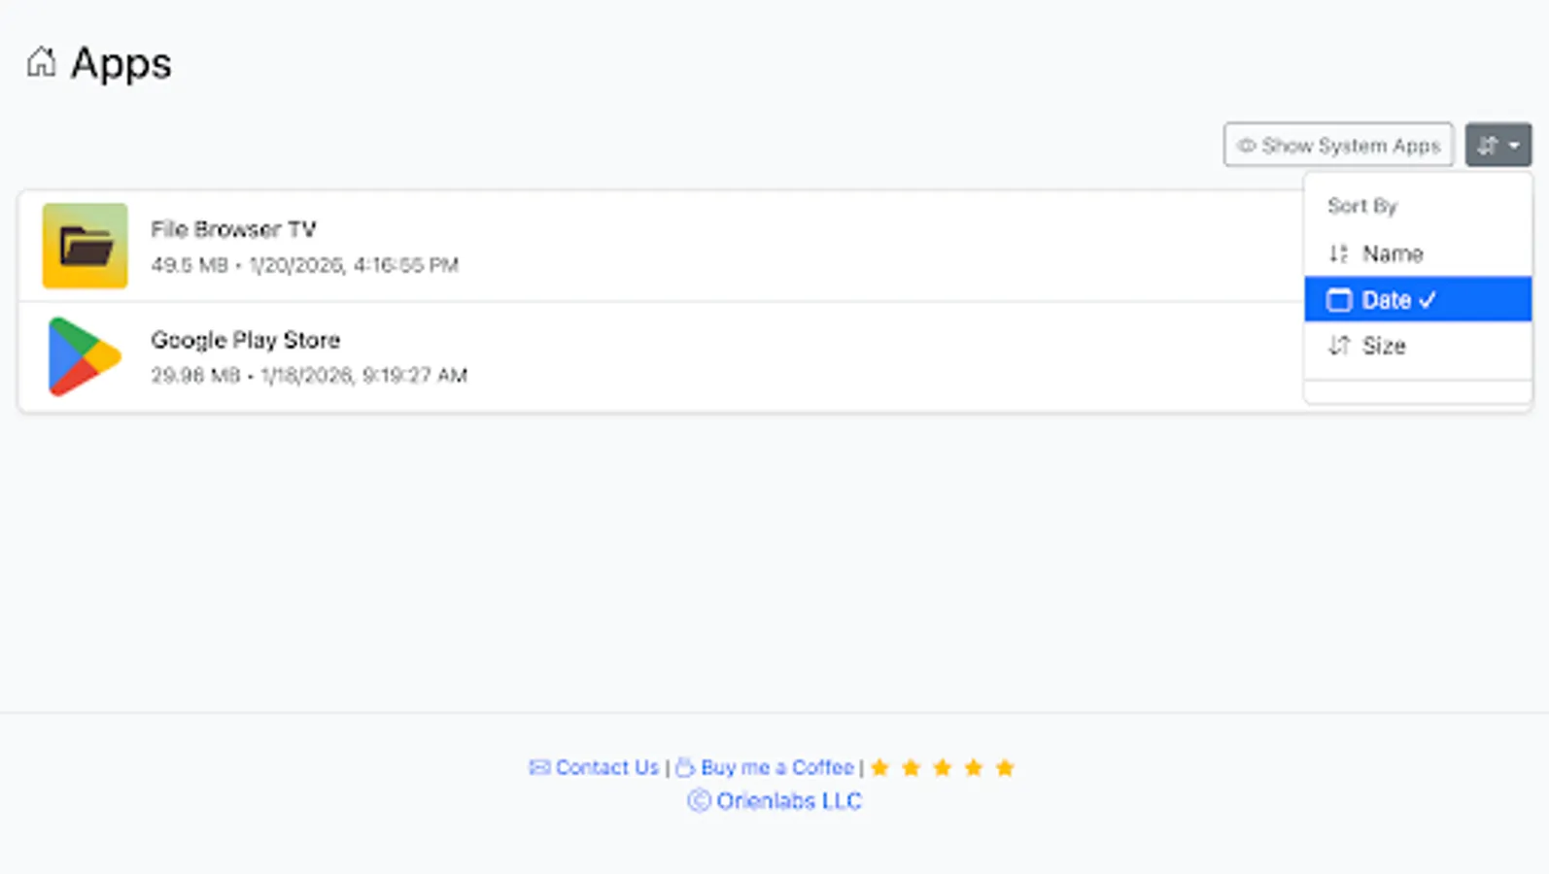The width and height of the screenshot is (1549, 874).
Task: Open the File Browser TV folder icon
Action: (85, 246)
